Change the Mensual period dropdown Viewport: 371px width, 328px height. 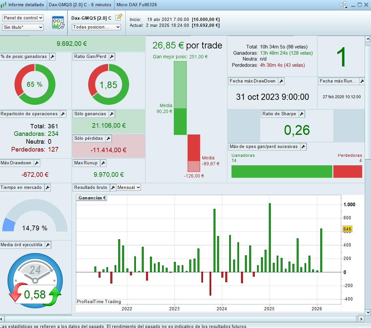click(x=129, y=188)
